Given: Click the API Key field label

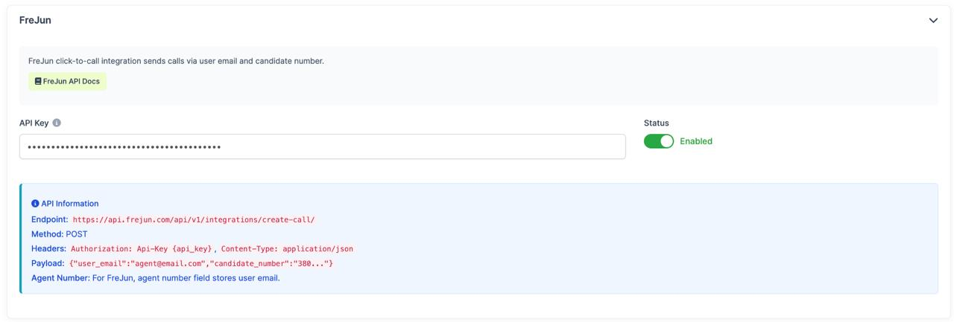Looking at the screenshot, I should tap(34, 123).
